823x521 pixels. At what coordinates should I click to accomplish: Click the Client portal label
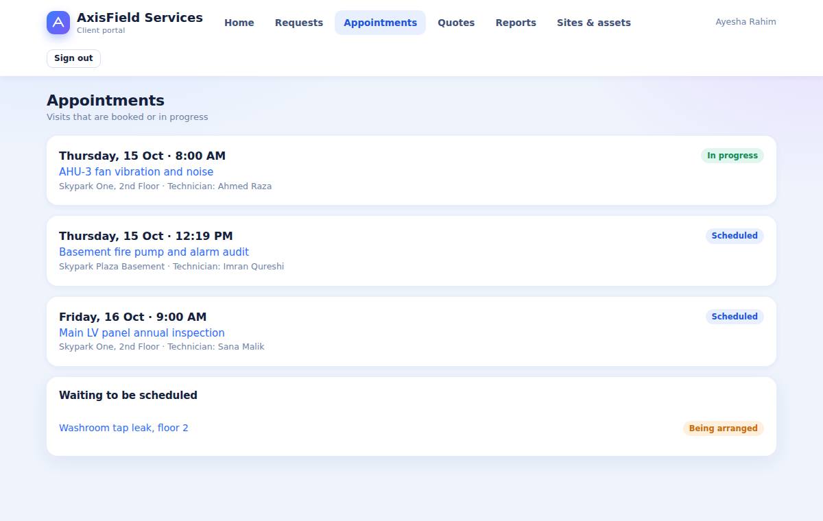[101, 31]
